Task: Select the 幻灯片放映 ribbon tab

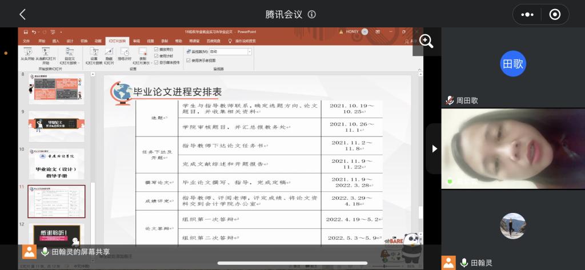Action: 117,41
